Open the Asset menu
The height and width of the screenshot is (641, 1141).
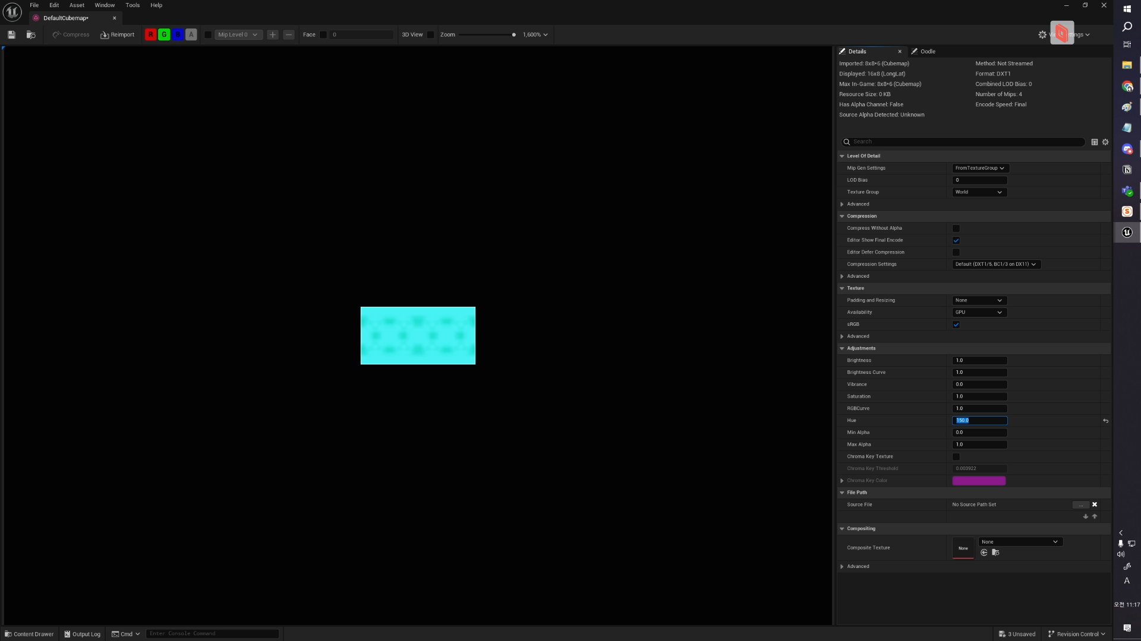click(77, 5)
